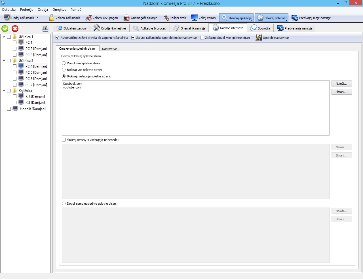
Task: Open the Dodaj računalnik dropdown arrow
Action: pos(37,18)
